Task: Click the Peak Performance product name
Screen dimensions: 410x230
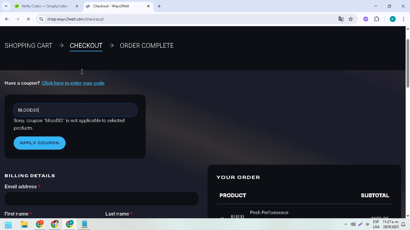Action: click(x=269, y=213)
